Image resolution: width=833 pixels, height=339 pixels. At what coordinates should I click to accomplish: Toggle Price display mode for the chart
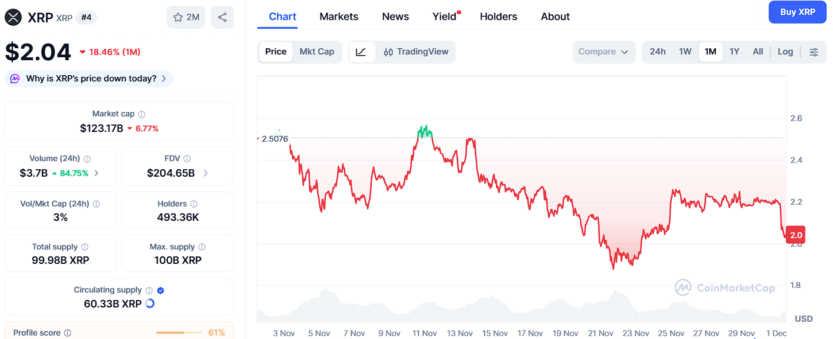276,51
